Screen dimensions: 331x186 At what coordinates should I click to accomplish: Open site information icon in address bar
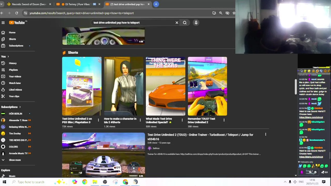click(25, 13)
